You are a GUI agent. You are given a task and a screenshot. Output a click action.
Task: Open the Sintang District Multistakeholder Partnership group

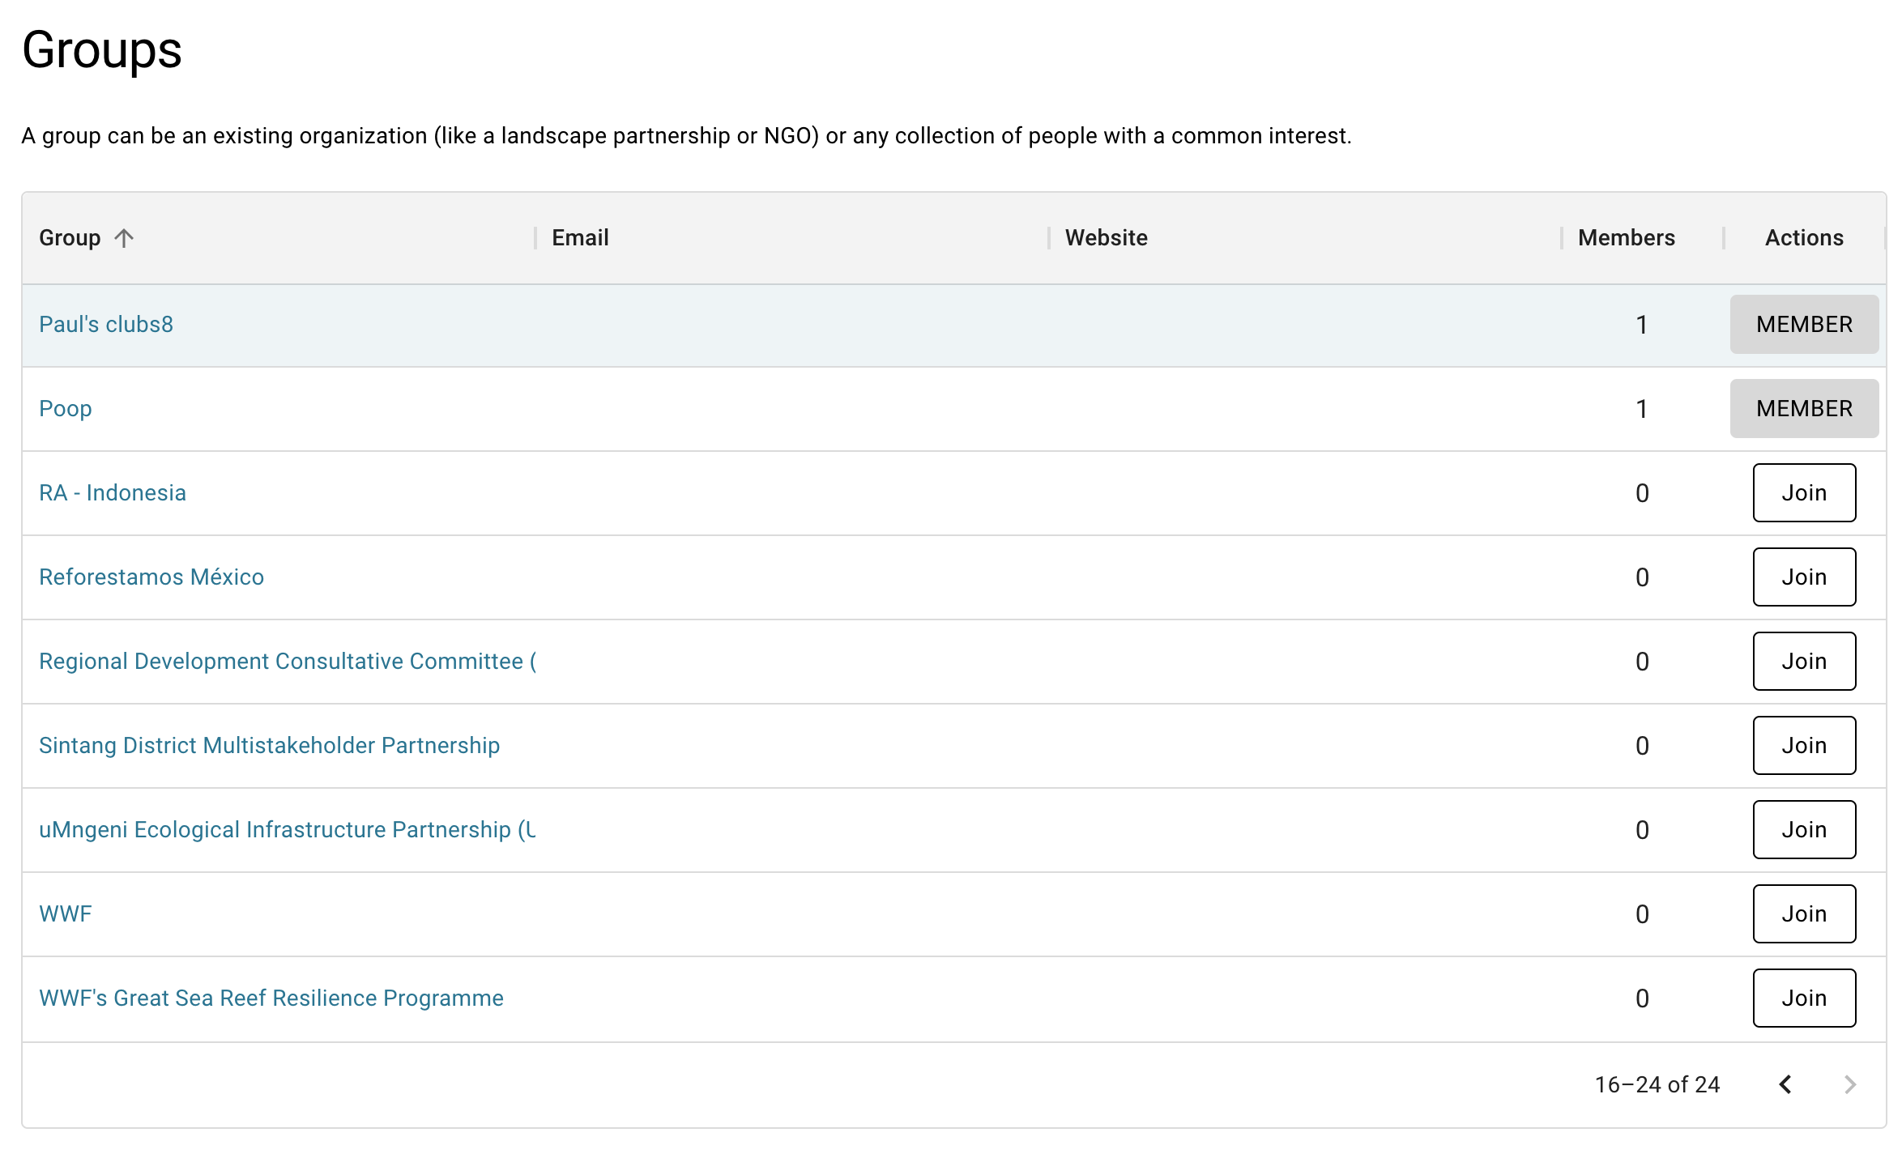[269, 745]
